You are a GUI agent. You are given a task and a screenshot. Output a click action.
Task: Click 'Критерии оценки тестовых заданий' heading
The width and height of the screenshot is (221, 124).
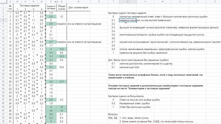(x=127, y=13)
